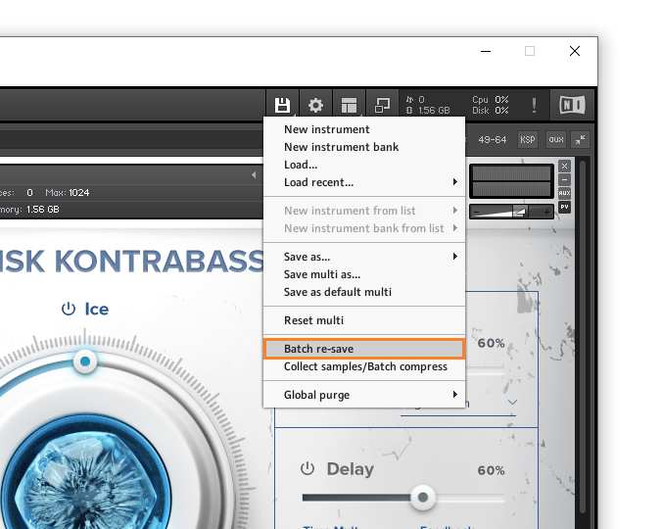Click the Cpu Disk usage readout
The height and width of the screenshot is (529, 662).
[491, 105]
